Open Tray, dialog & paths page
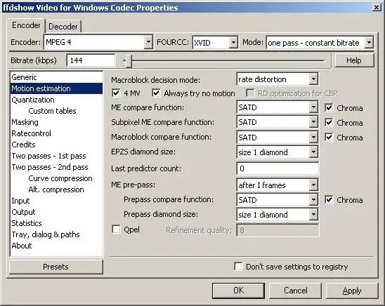The image size is (385, 306). coord(56,234)
